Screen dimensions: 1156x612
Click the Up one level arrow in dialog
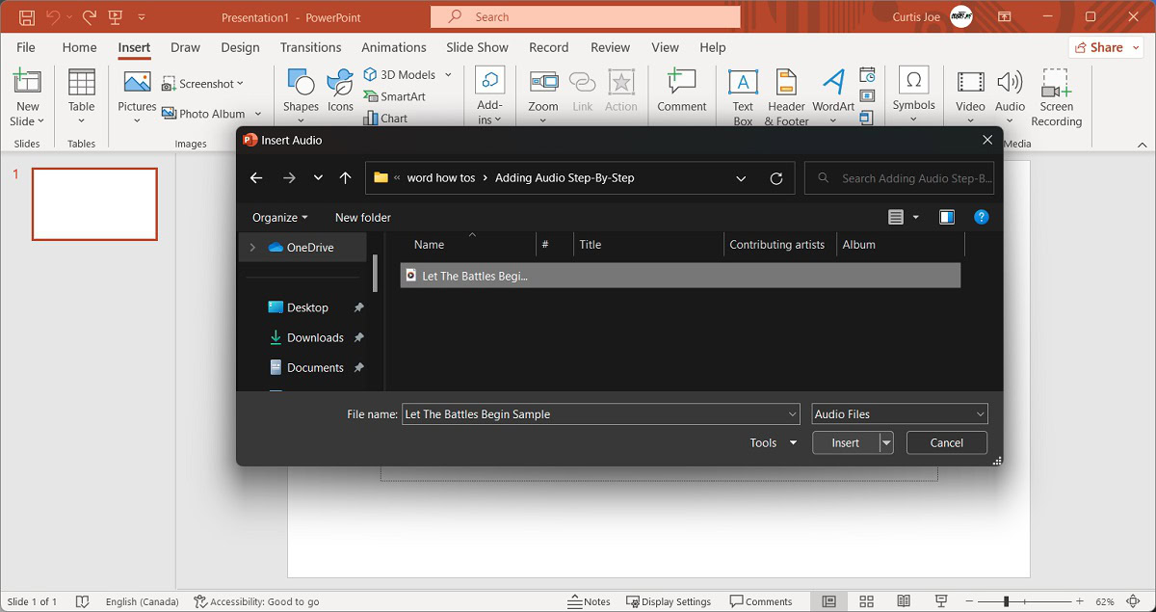tap(346, 178)
